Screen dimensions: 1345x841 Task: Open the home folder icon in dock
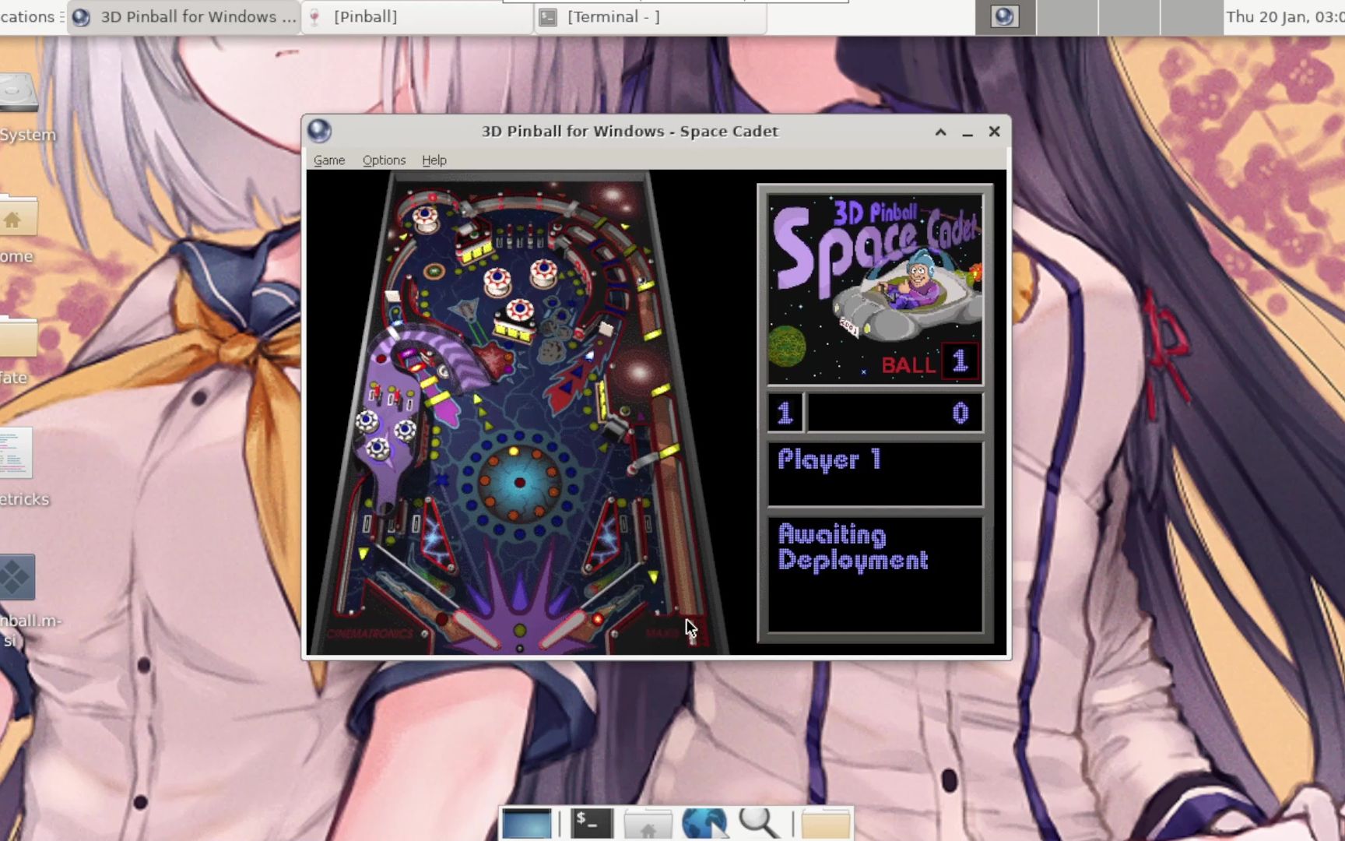[648, 824]
